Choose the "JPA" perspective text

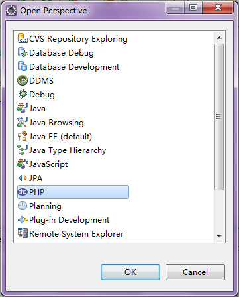tap(36, 178)
